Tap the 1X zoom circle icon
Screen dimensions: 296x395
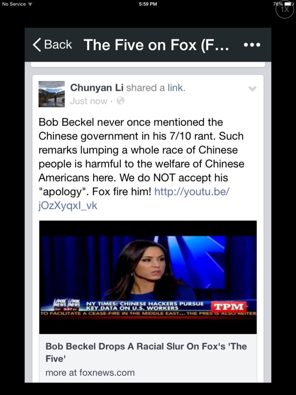tap(285, 9)
